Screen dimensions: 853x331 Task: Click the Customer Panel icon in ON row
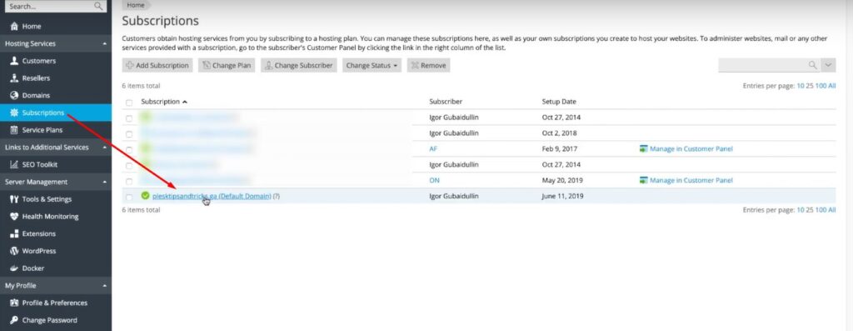coord(644,180)
